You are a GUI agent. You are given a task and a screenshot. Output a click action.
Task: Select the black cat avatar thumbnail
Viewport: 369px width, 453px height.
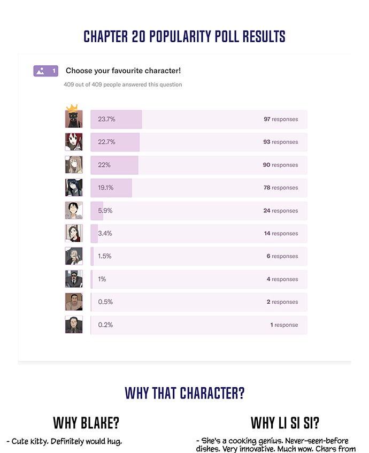(x=74, y=120)
